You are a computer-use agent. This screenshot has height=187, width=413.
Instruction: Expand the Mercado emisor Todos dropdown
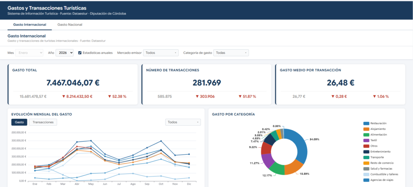click(161, 53)
